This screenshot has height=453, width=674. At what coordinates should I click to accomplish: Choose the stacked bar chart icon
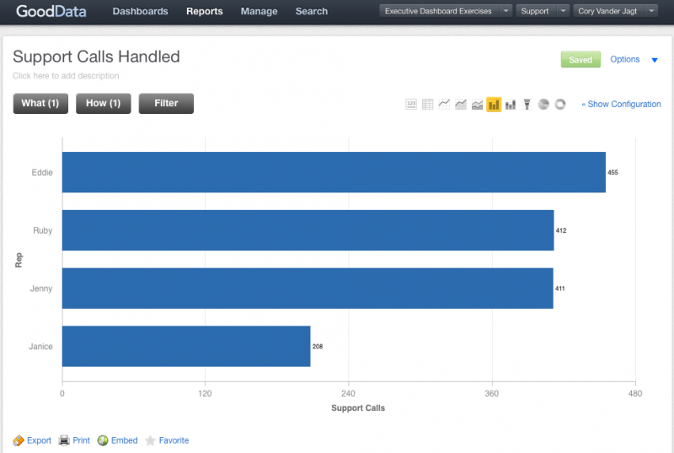point(511,105)
